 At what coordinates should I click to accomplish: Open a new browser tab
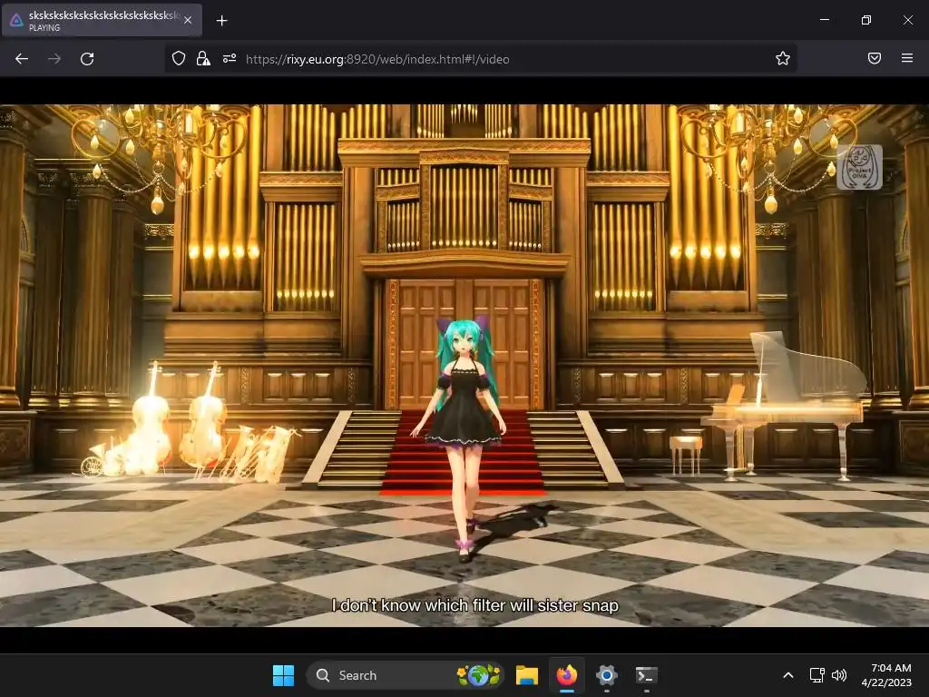(x=221, y=21)
